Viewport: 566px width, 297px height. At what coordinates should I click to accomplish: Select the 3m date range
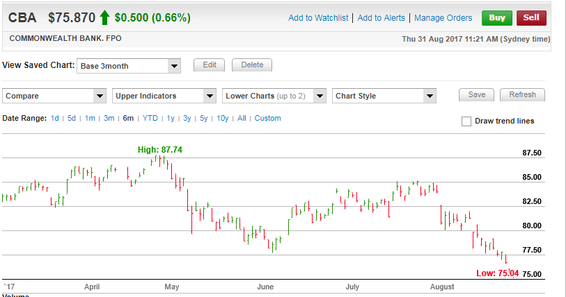pos(109,118)
